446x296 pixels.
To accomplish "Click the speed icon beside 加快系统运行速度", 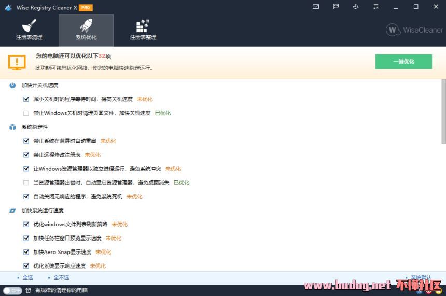I will 12,211.
